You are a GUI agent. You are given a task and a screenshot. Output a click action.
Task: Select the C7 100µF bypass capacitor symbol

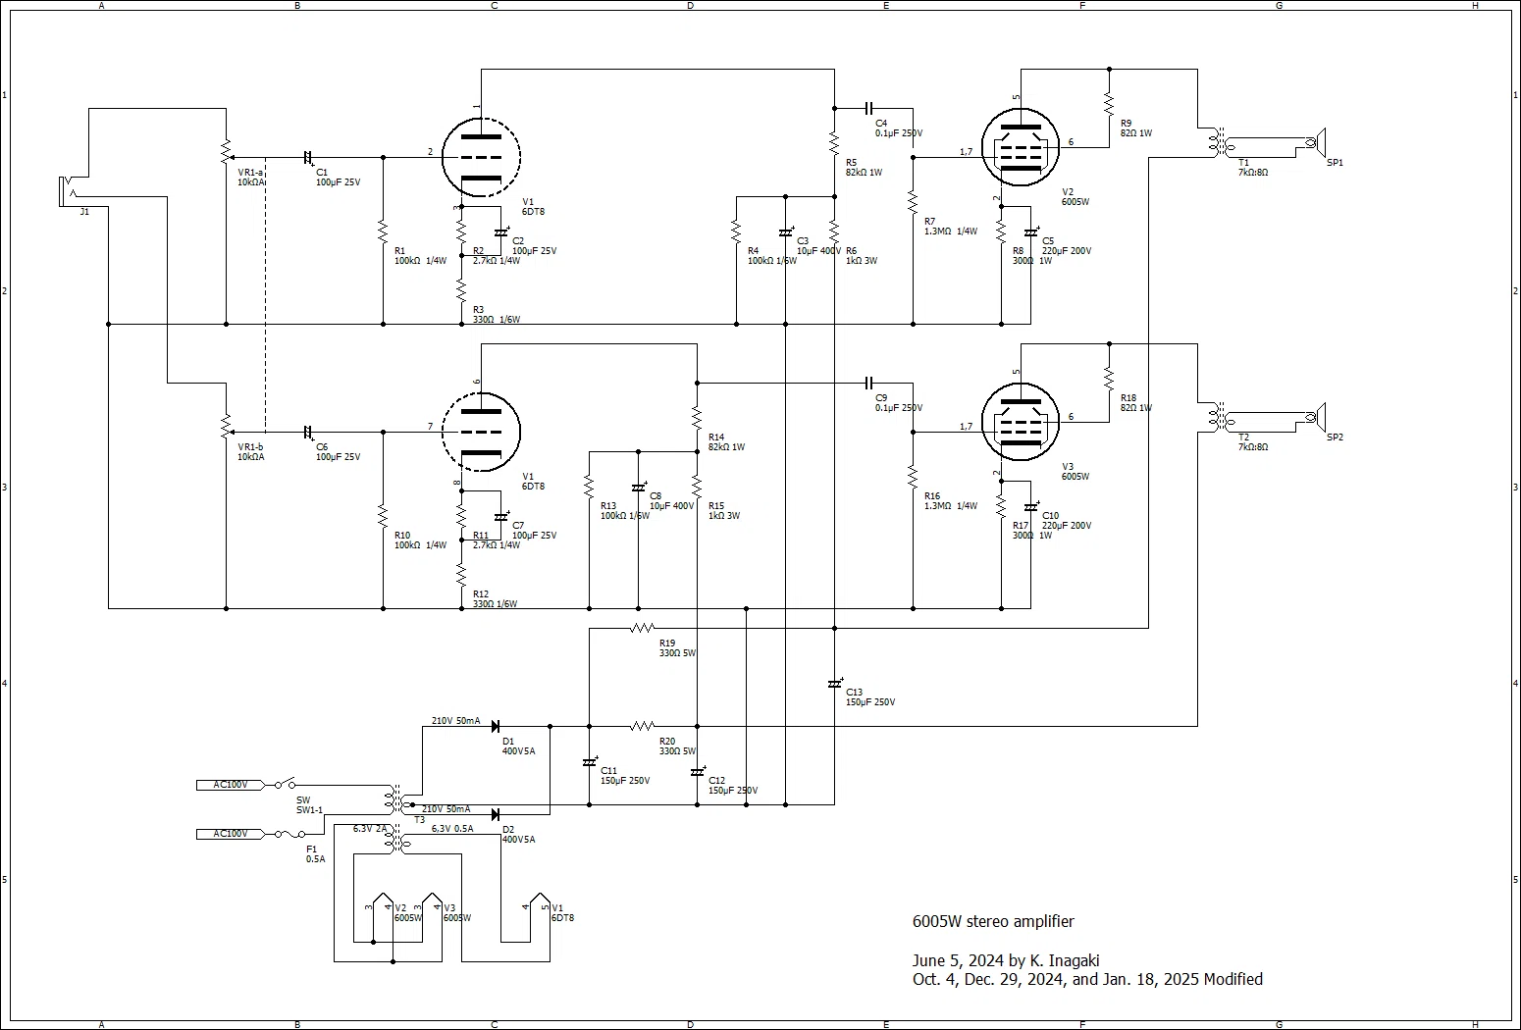pyautogui.click(x=501, y=516)
